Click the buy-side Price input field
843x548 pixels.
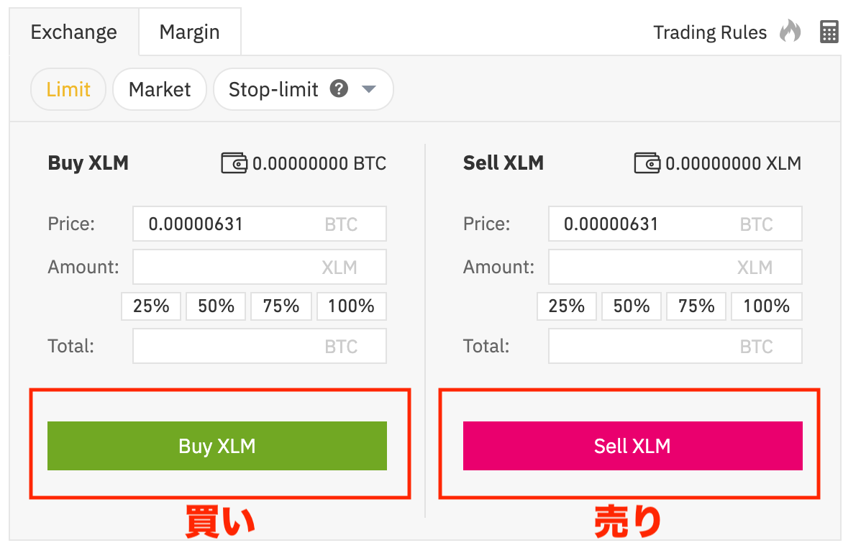click(x=259, y=224)
